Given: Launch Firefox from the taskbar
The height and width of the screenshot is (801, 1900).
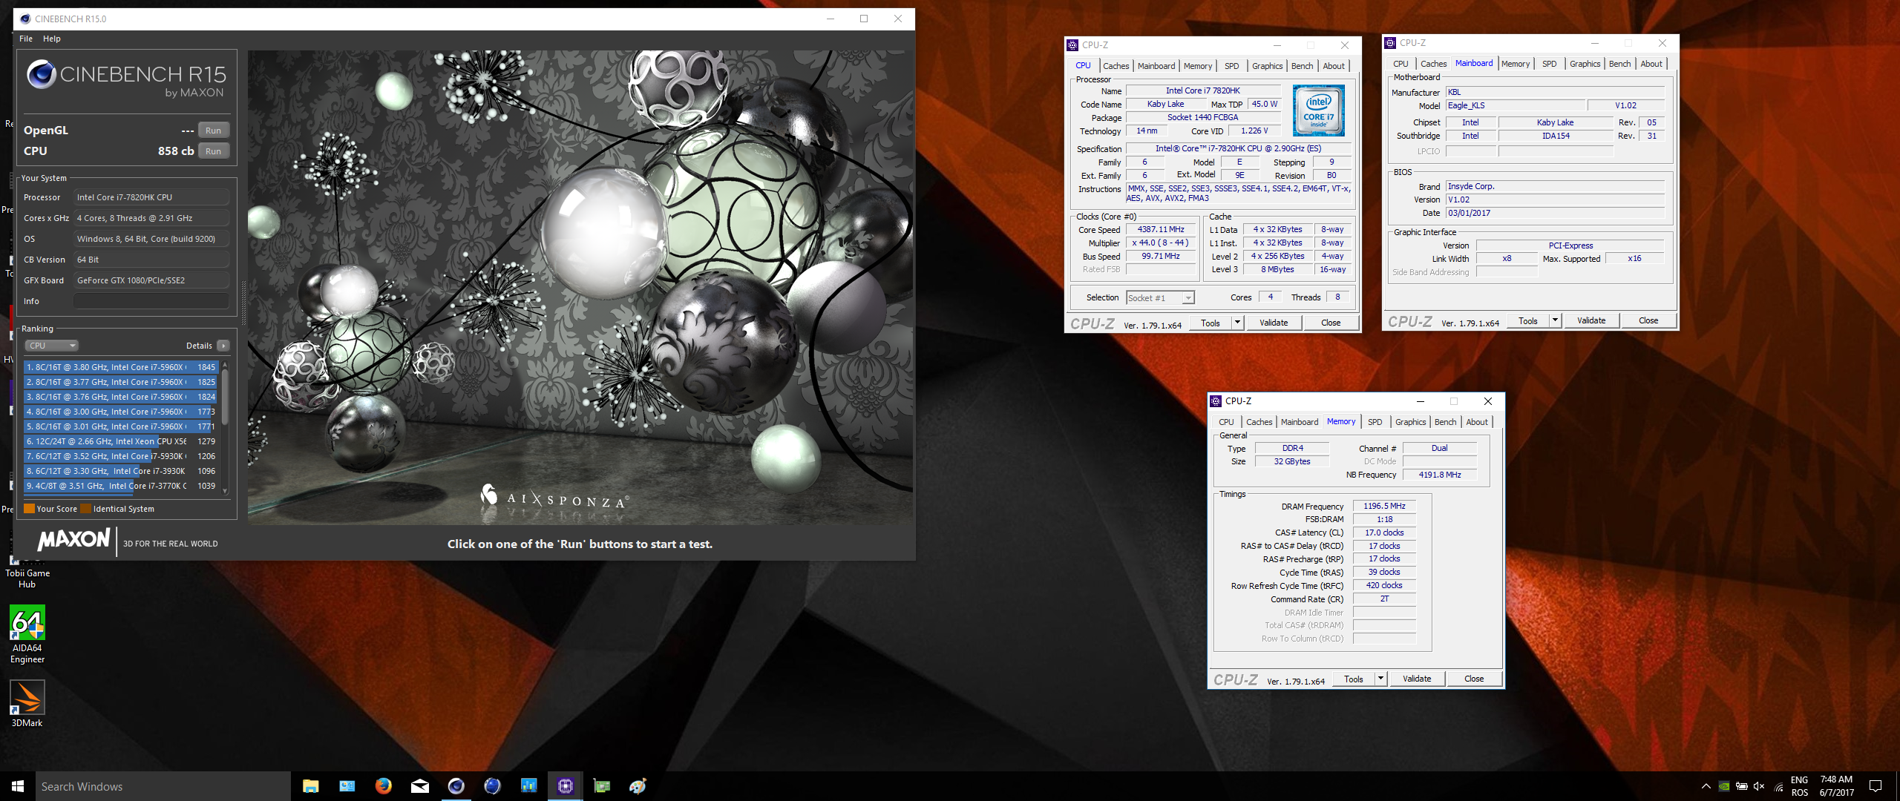Looking at the screenshot, I should pyautogui.click(x=384, y=786).
